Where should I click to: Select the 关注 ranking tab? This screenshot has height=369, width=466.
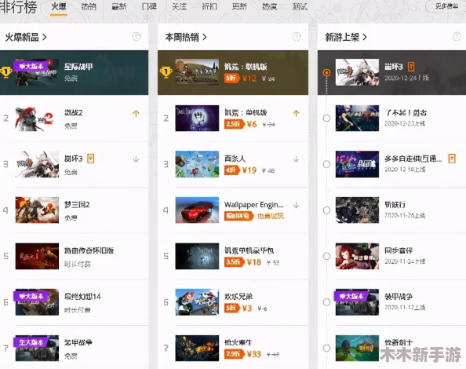coord(179,6)
